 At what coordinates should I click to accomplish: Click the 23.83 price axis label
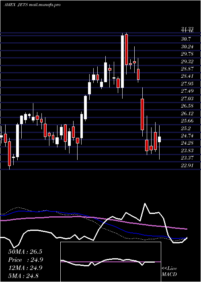click(187, 151)
